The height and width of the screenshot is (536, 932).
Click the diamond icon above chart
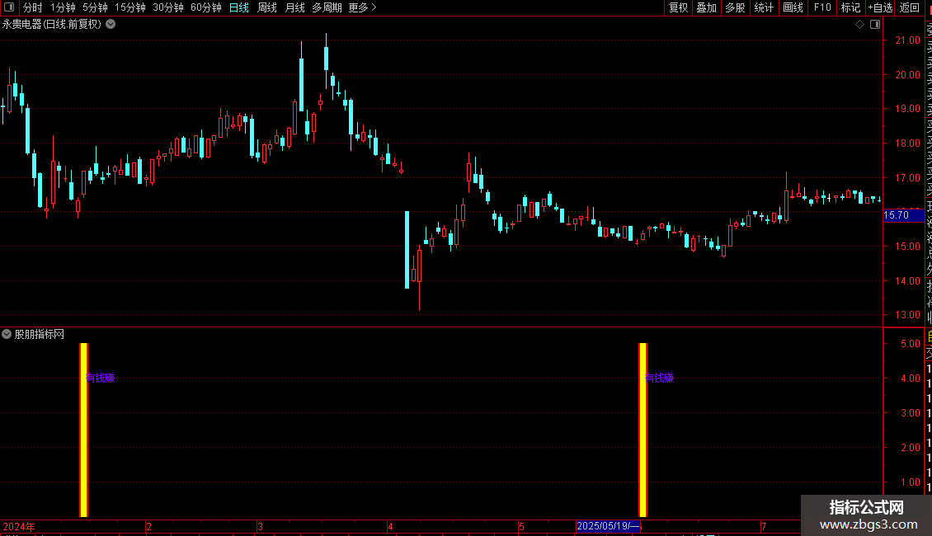tap(859, 25)
